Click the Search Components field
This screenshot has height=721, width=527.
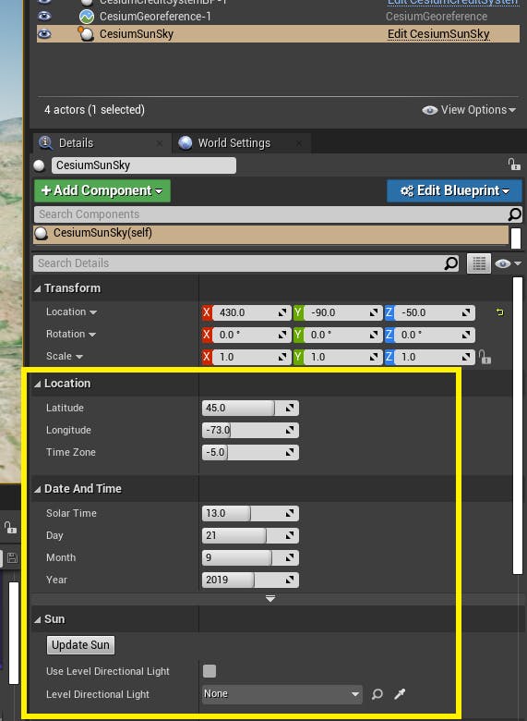click(270, 214)
